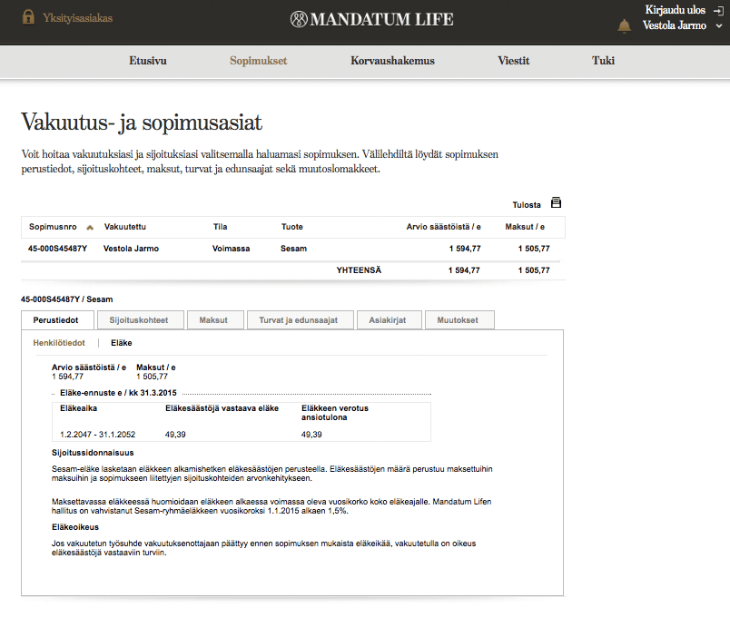Click the Voimassa status cell
Viewport: 730px width, 617px height.
pyautogui.click(x=231, y=249)
